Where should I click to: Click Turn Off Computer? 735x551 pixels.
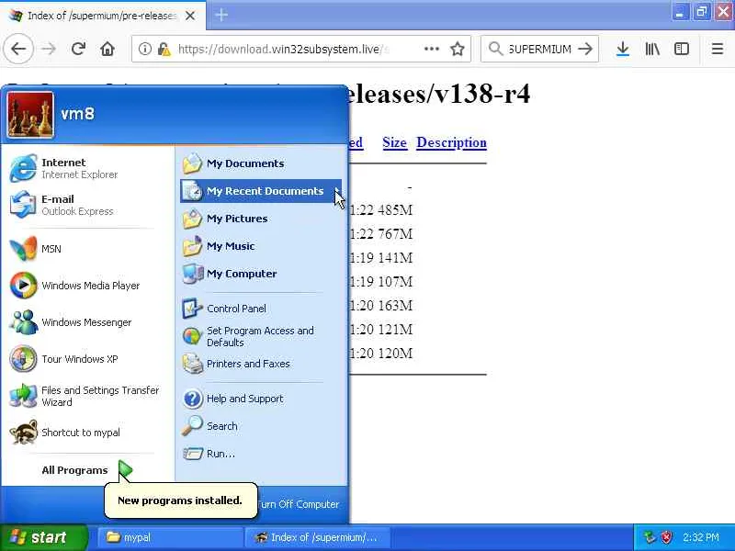pos(298,504)
